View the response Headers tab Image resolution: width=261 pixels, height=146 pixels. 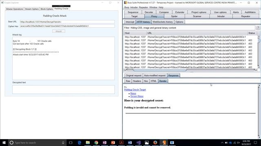pos(137,81)
